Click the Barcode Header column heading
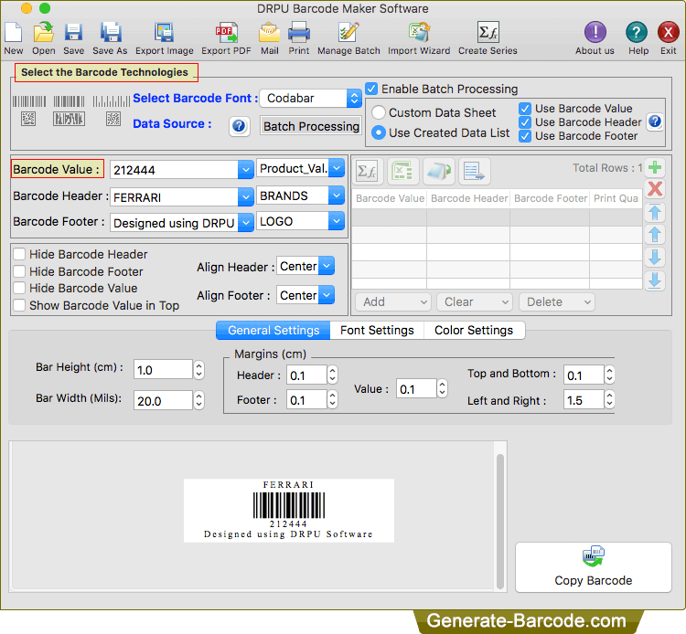Image resolution: width=686 pixels, height=634 pixels. [x=469, y=198]
